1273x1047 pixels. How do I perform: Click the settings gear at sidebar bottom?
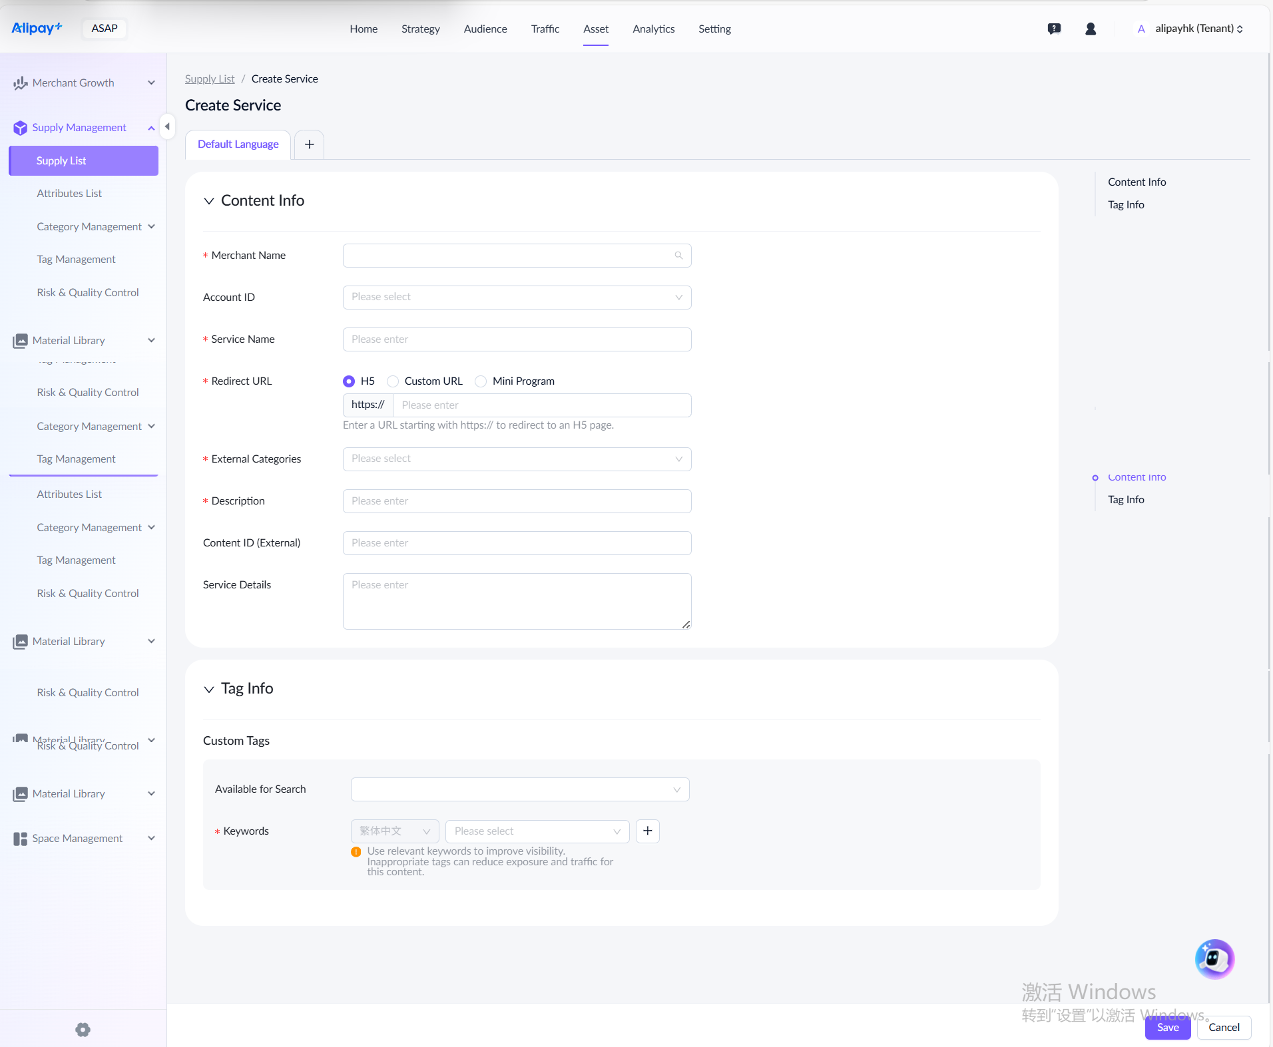[x=83, y=1030]
